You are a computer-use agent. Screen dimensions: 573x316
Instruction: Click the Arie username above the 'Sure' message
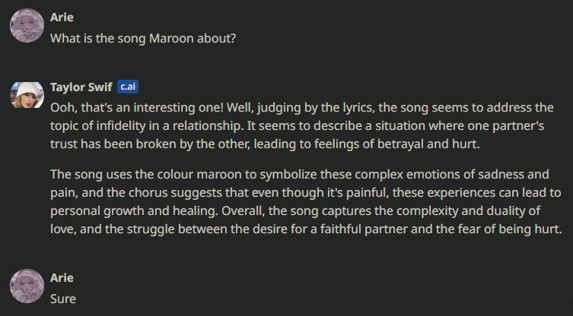click(x=62, y=278)
